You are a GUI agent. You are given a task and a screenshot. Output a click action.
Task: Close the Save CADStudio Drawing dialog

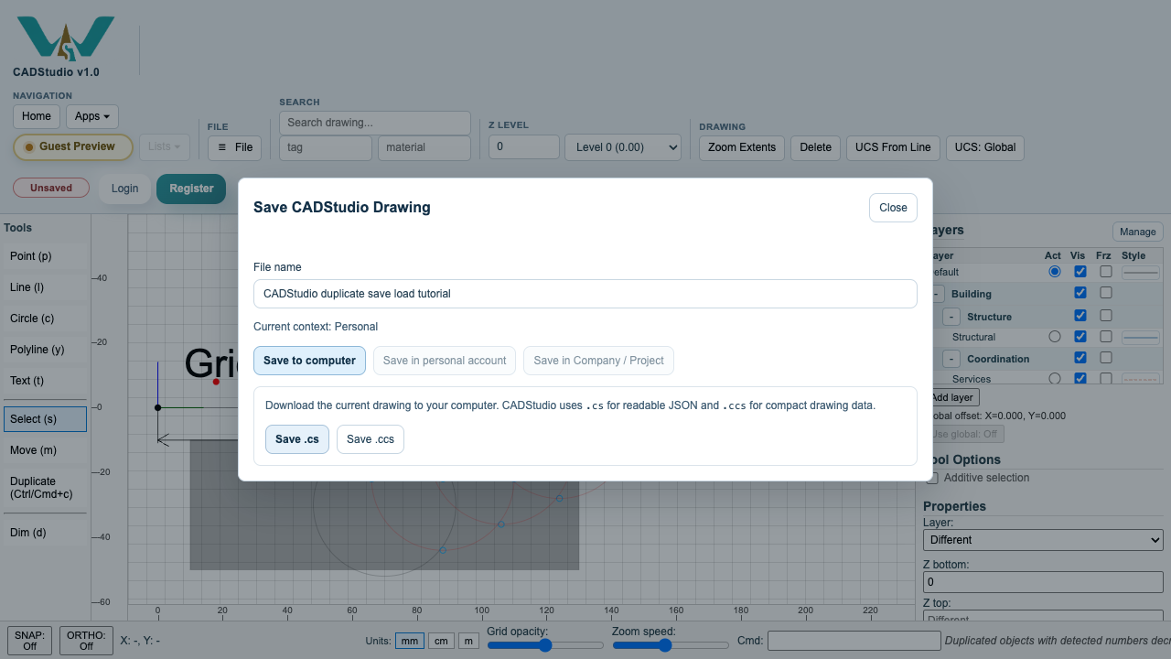pos(893,208)
